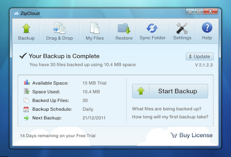
Task: Open My Files pages icon
Action: [x=95, y=28]
